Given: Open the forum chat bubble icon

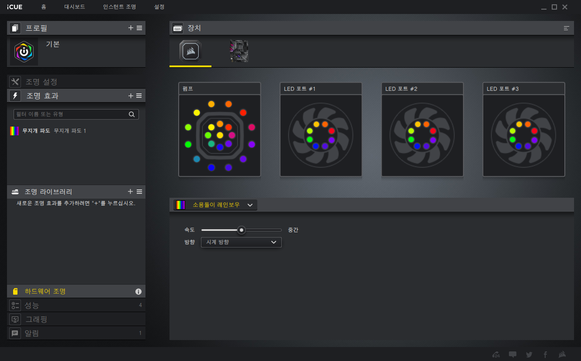Looking at the screenshot, I should [x=512, y=354].
